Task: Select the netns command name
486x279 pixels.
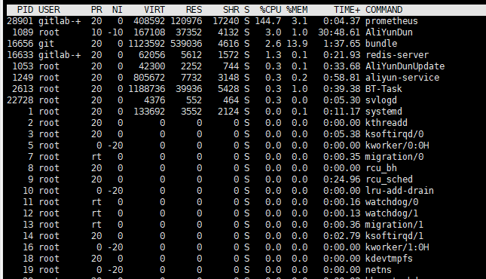Action: tap(378, 270)
